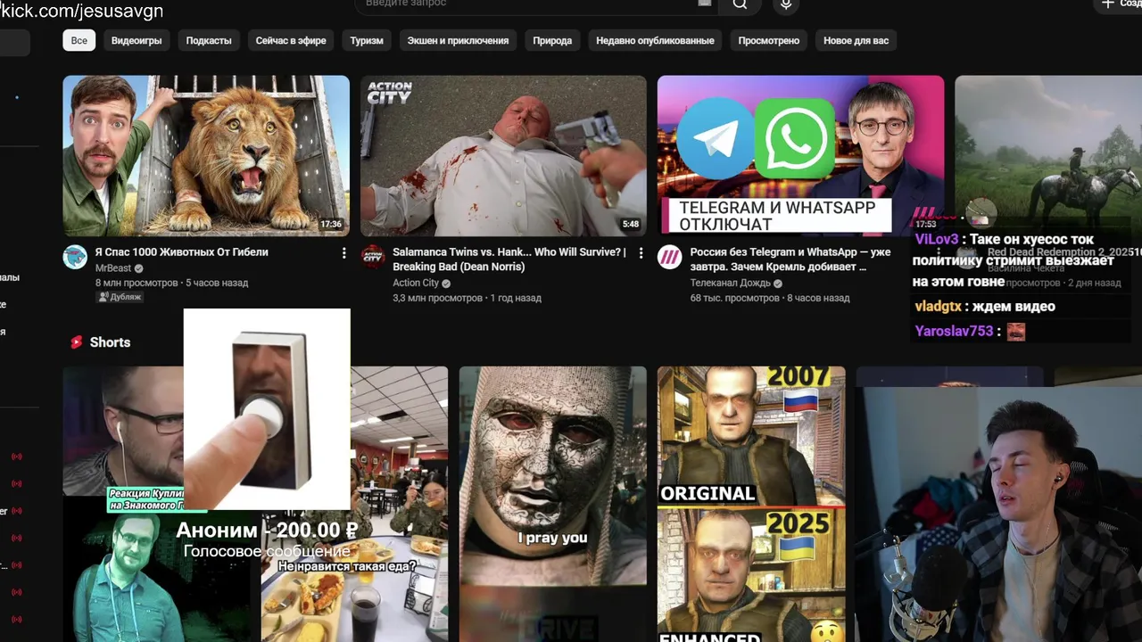Open the 'Original 2007 Enhanced 2025' short

[751, 504]
